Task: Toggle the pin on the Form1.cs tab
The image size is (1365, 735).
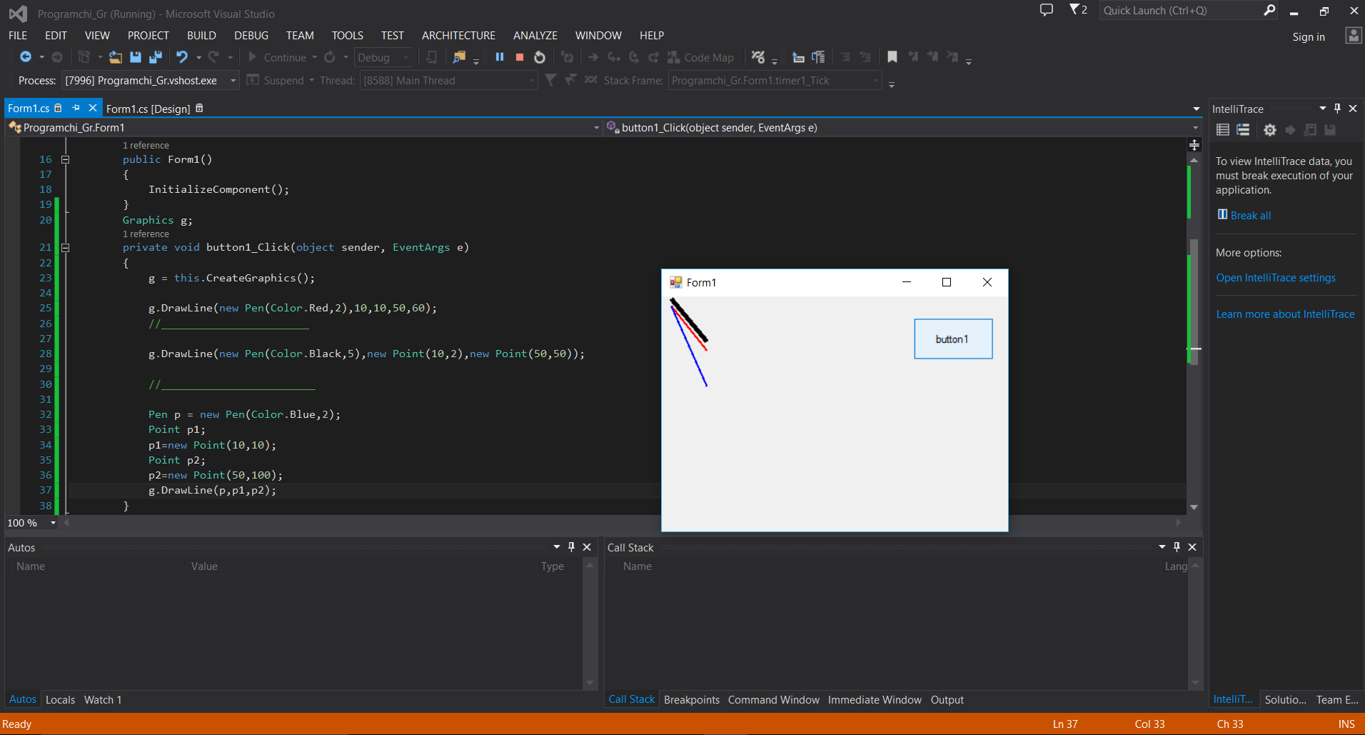Action: tap(76, 108)
